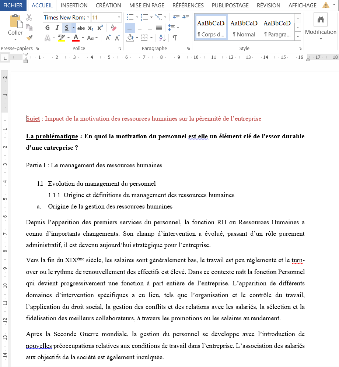Switch to the RÉVISION tab
The width and height of the screenshot is (339, 367).
[269, 6]
